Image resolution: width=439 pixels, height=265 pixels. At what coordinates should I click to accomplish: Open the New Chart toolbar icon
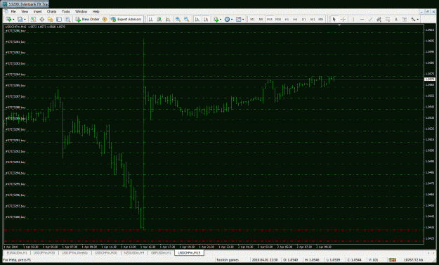tap(8, 19)
